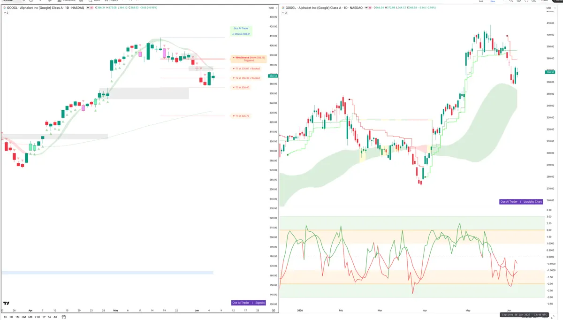Select the 5Y range button
The height and width of the screenshot is (320, 563).
(50, 317)
